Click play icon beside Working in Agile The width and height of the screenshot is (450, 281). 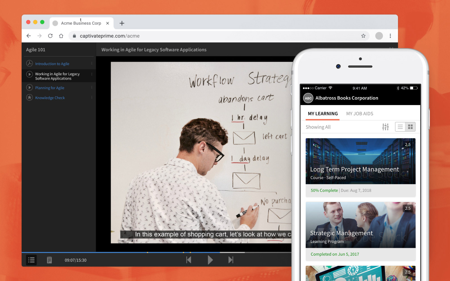coord(29,74)
